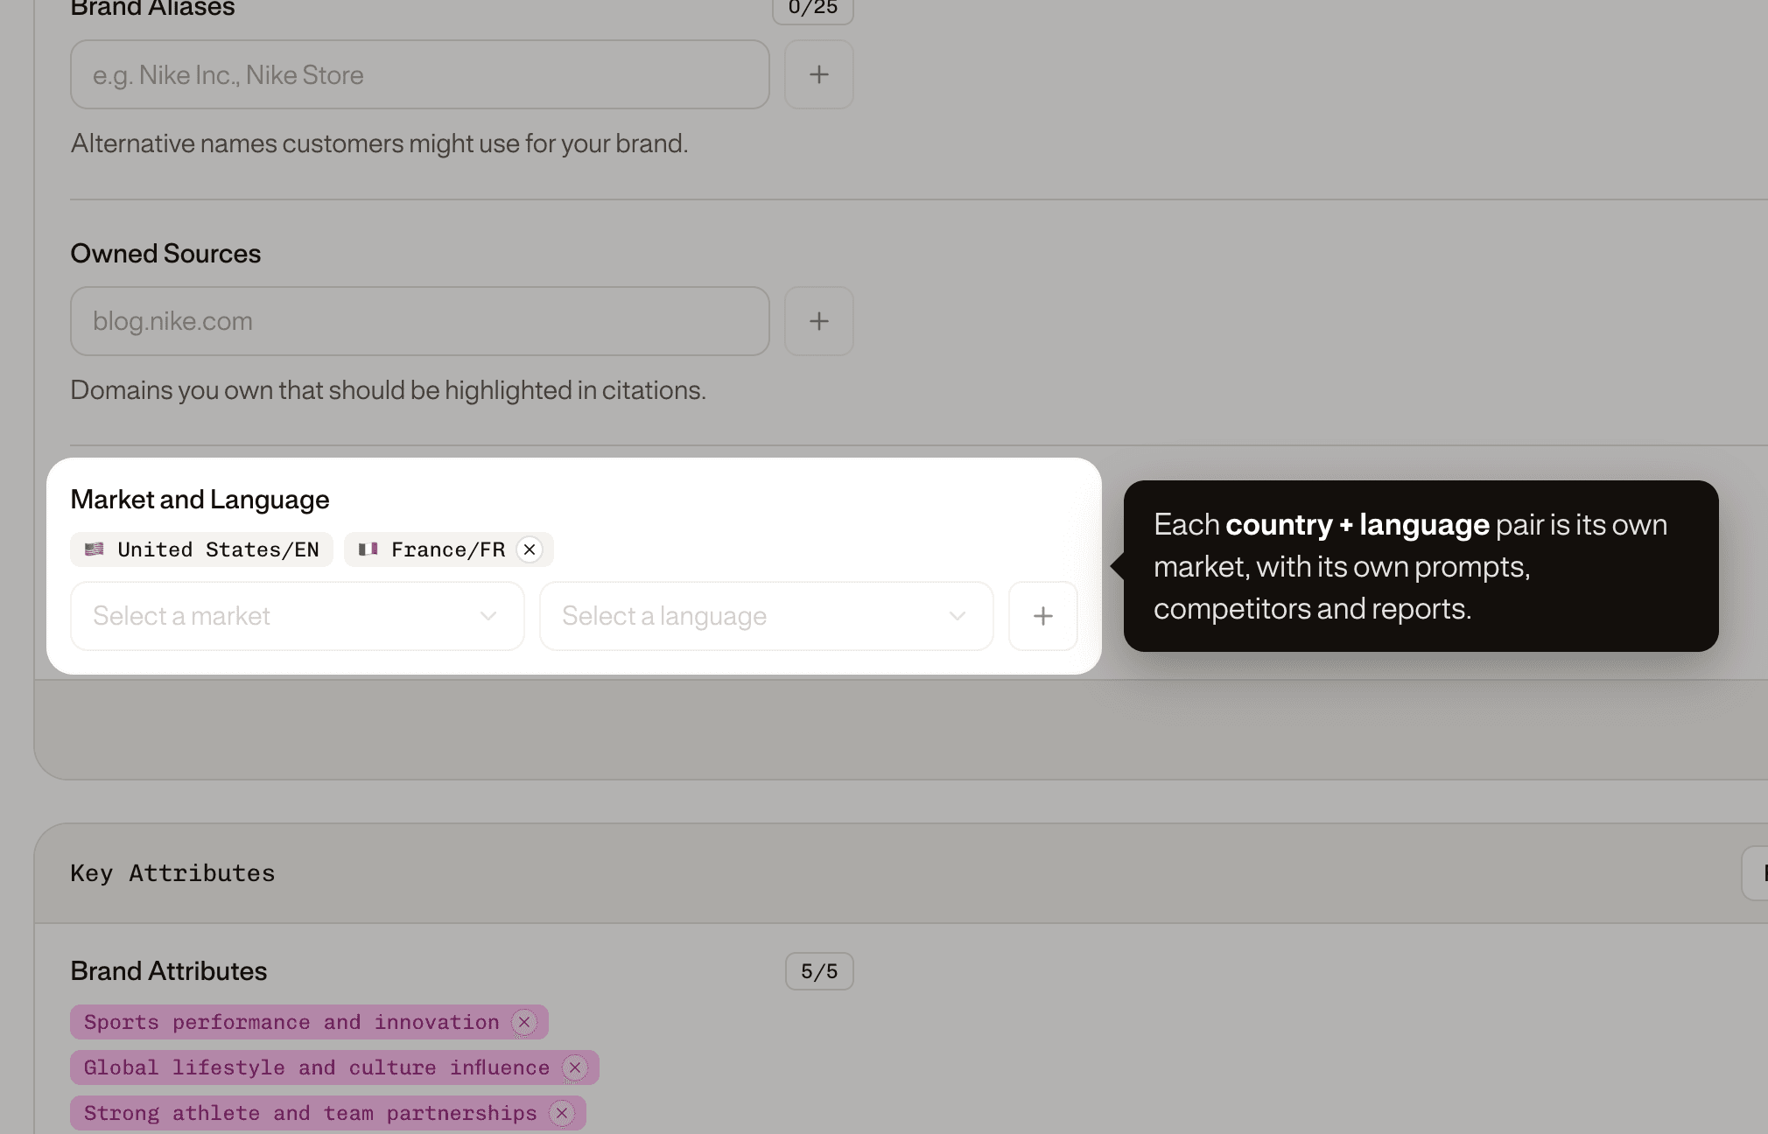Screen dimensions: 1768x1134
Task: Click the Key Attributes section header
Action: [172, 873]
